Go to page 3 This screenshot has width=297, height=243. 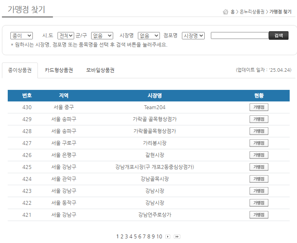click(x=126, y=236)
